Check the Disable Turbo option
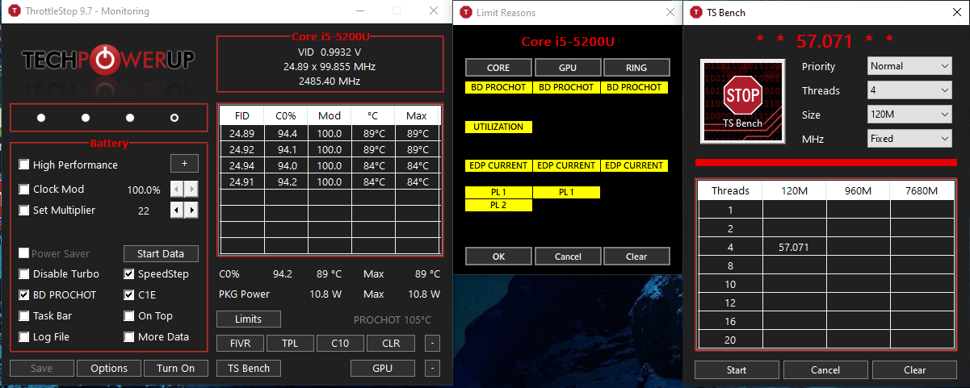 pyautogui.click(x=24, y=273)
